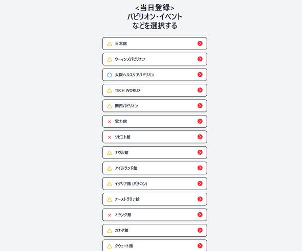Select the TECH WORLD pavilion entry
Image resolution: width=302 pixels, height=251 pixels.
[155, 90]
